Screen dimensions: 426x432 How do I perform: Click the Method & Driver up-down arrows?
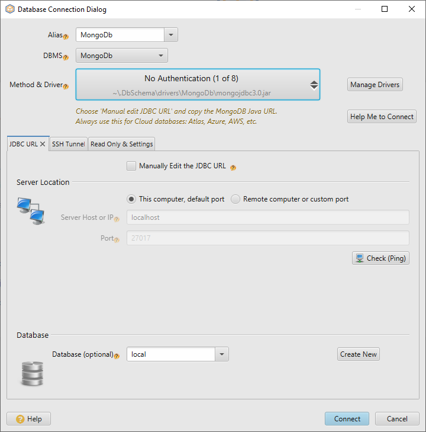point(314,85)
